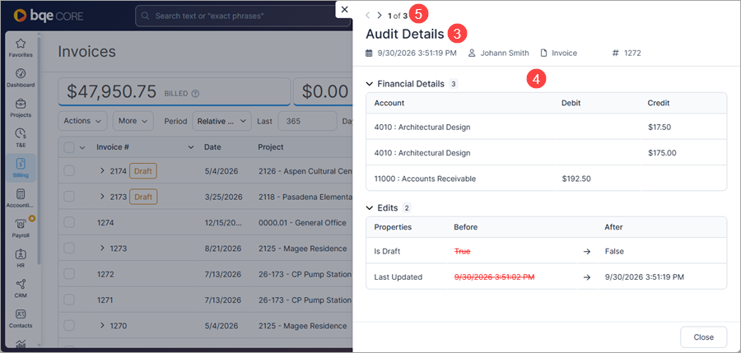Open Contacts in the sidebar
Viewport: 741px width, 353px height.
point(21,318)
